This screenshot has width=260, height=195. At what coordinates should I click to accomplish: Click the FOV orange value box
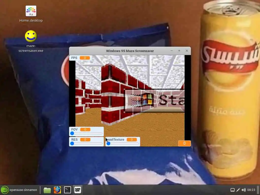tap(85, 129)
